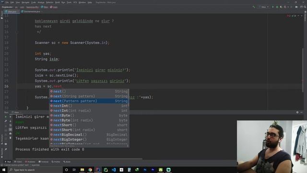This screenshot has height=173, width=307.
Task: Select next(Pattern pattern) suggestion
Action: click(89, 101)
